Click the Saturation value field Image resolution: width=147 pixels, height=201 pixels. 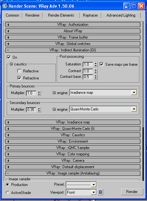pos(88,64)
